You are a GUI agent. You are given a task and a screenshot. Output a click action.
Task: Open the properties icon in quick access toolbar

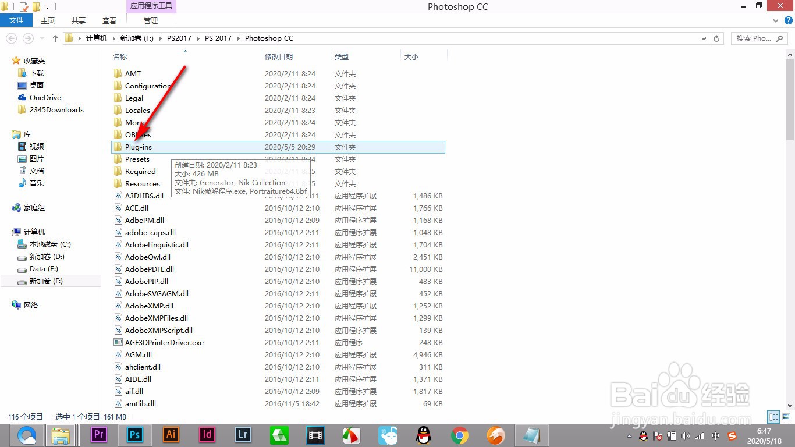click(24, 7)
